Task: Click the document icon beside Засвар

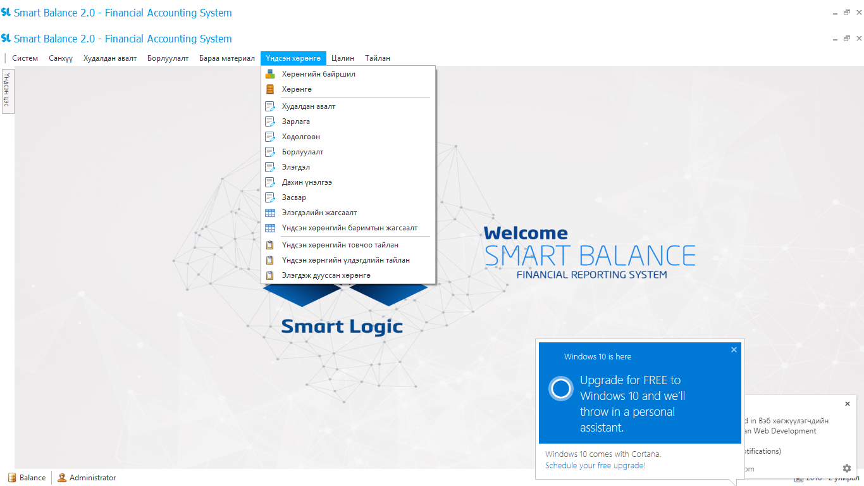Action: pos(270,197)
